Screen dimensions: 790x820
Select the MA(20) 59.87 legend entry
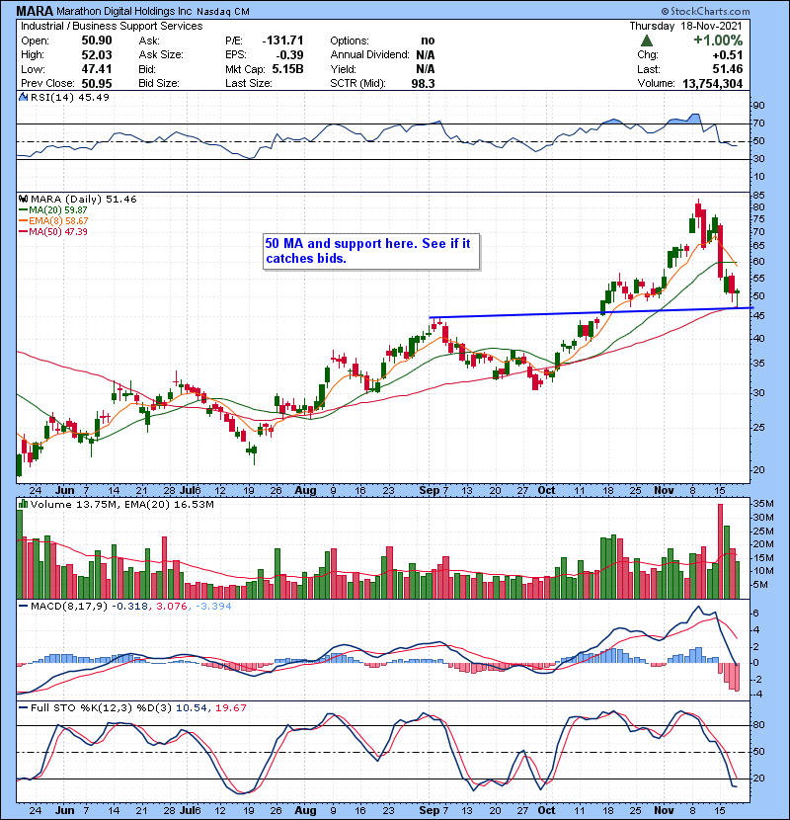(54, 210)
